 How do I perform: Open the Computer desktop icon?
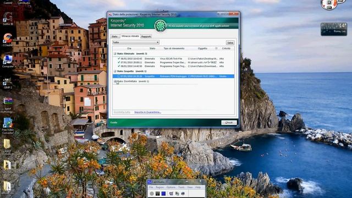[x=8, y=61]
